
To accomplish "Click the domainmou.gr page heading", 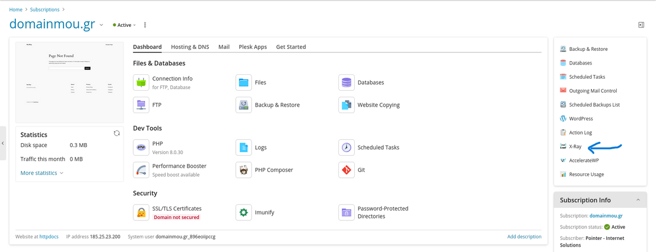I will [52, 25].
